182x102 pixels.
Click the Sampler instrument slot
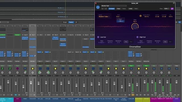click(17, 35)
